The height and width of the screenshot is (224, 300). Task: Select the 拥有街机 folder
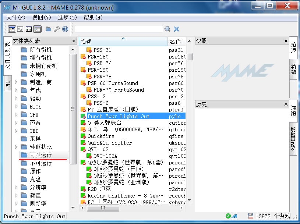pos(40,58)
